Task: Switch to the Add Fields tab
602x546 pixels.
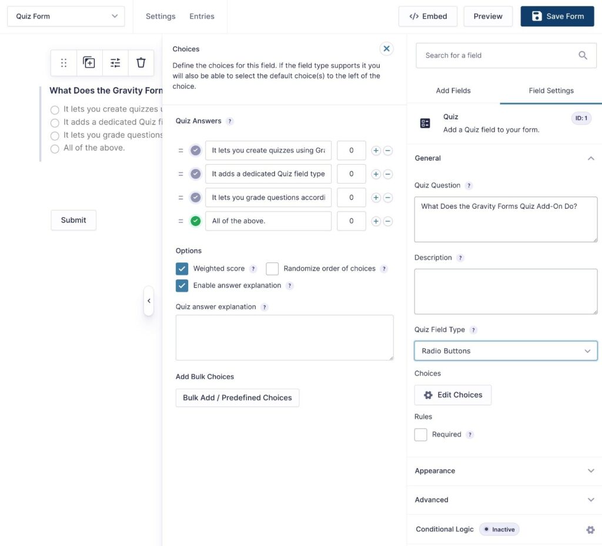Action: [x=453, y=91]
